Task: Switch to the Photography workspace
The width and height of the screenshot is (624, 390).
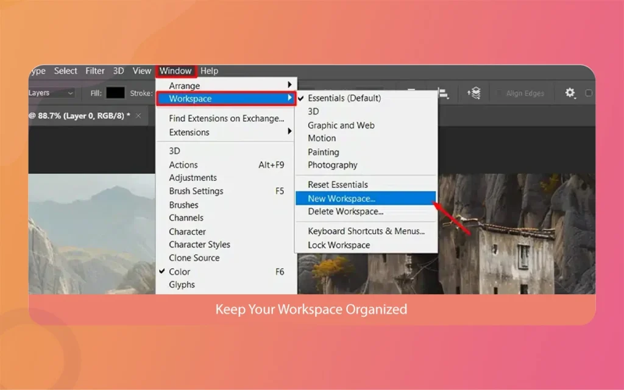Action: coord(366,165)
